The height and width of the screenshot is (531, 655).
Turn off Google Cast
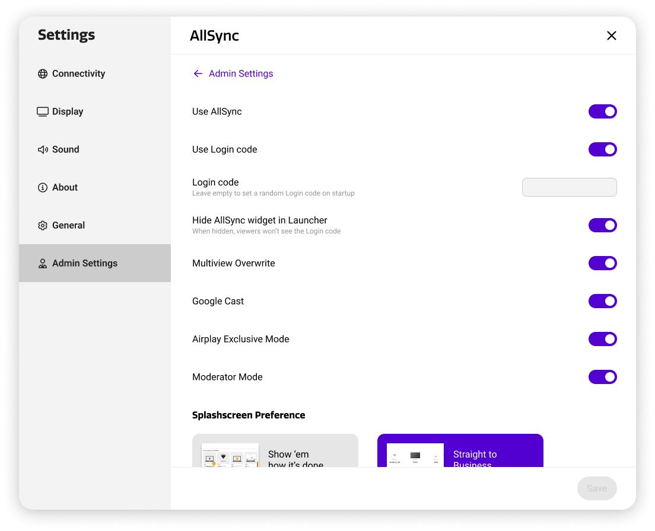click(603, 301)
